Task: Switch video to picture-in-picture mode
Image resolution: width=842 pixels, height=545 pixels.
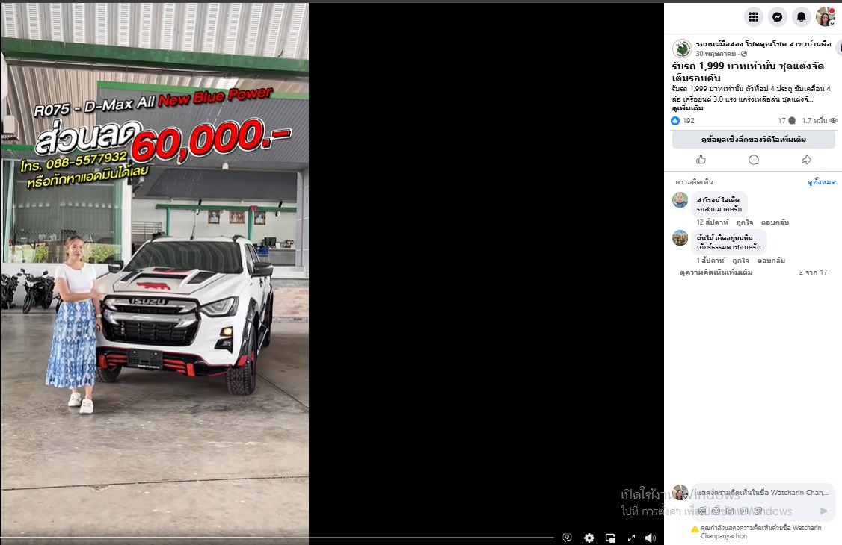Action: [x=610, y=538]
